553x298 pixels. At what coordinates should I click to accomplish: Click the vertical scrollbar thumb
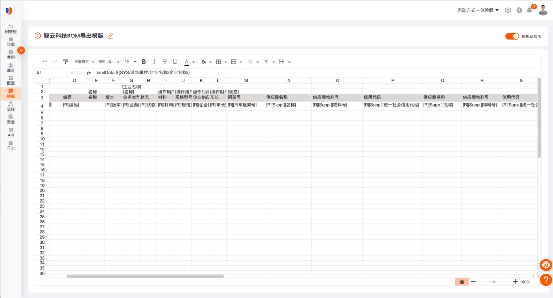point(539,118)
